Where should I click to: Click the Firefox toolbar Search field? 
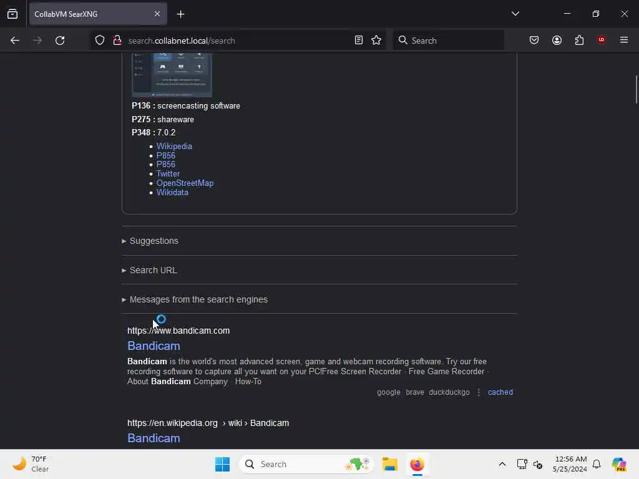(x=449, y=41)
